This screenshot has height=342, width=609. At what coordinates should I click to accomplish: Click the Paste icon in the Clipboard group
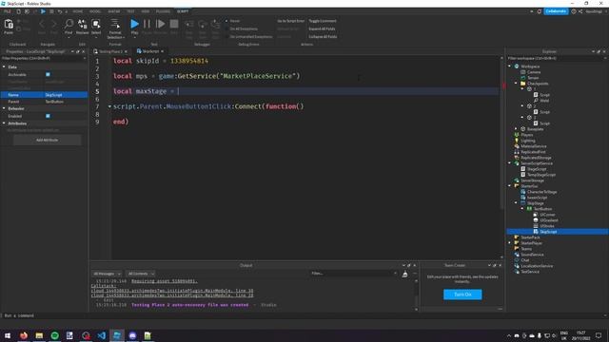9,25
